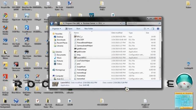The height and width of the screenshot is (110, 196).
Task: Select the EFLCGDF DLL file icon
Action: [x=75, y=39]
